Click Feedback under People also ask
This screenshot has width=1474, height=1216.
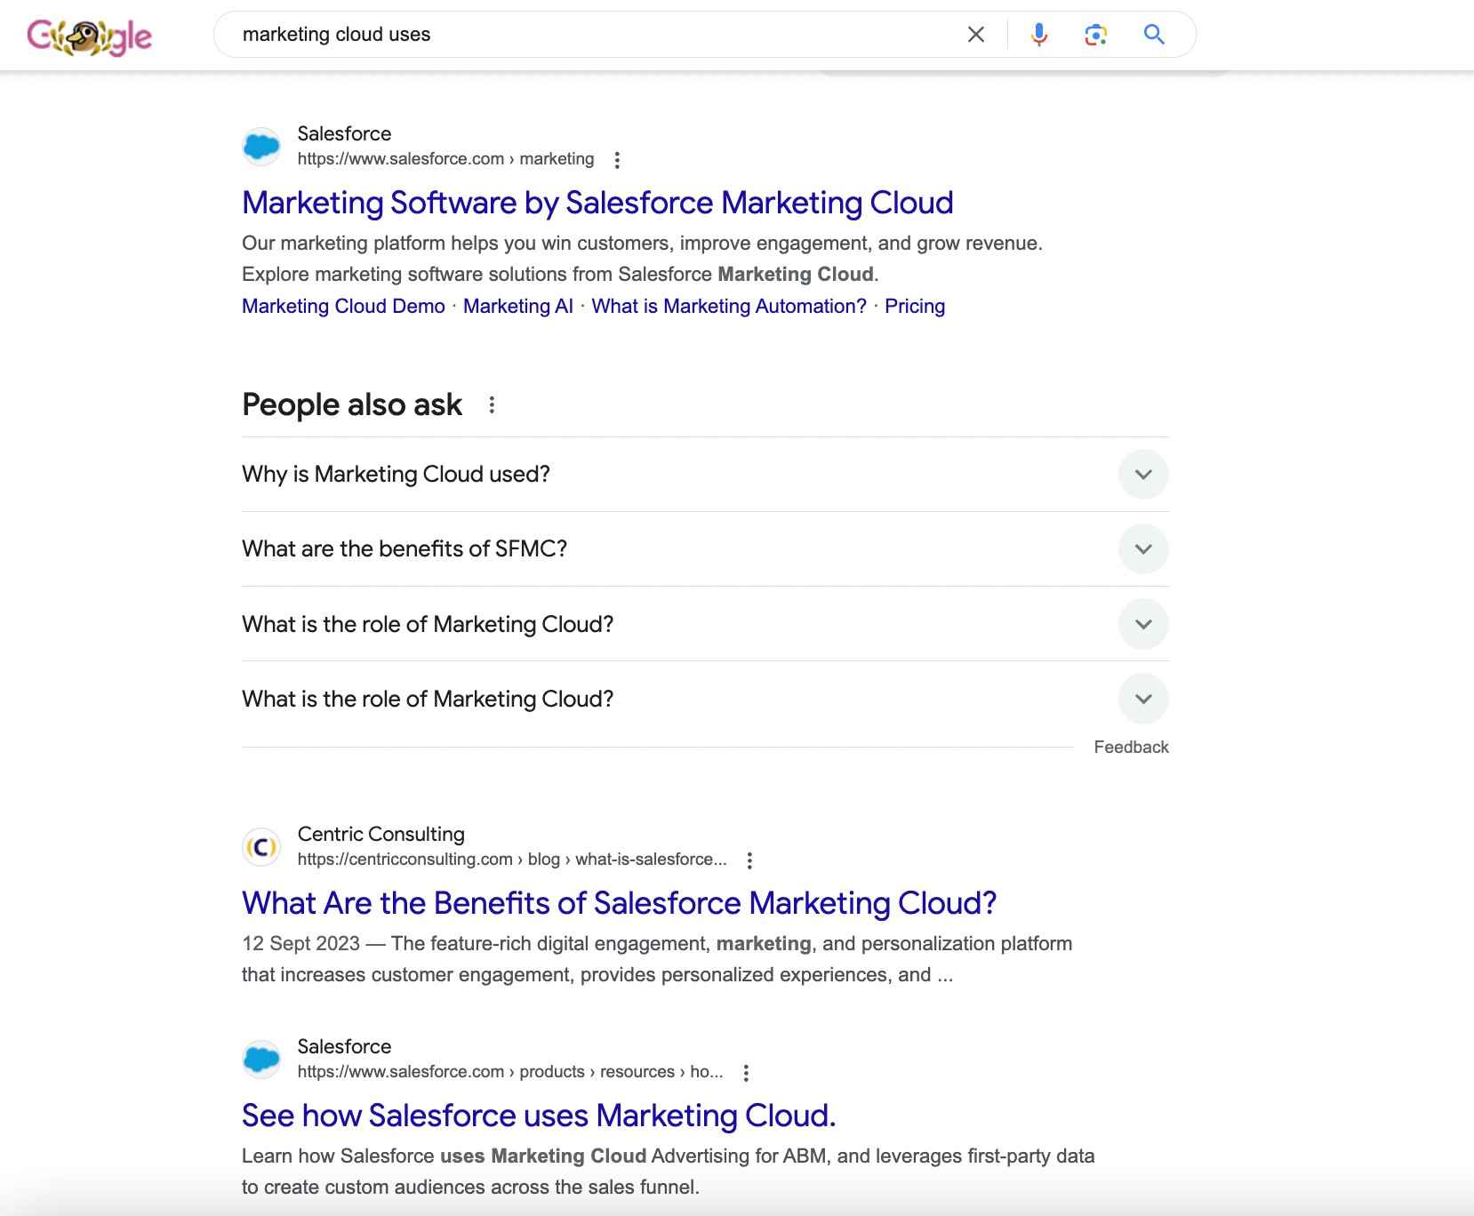tap(1131, 748)
